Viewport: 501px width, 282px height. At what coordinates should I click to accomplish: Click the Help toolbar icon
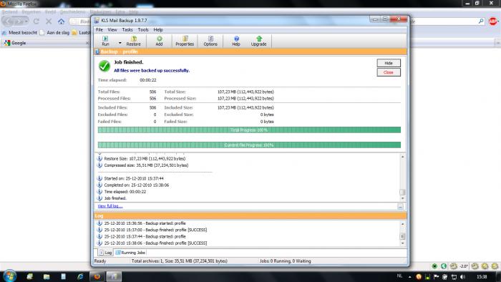[235, 41]
